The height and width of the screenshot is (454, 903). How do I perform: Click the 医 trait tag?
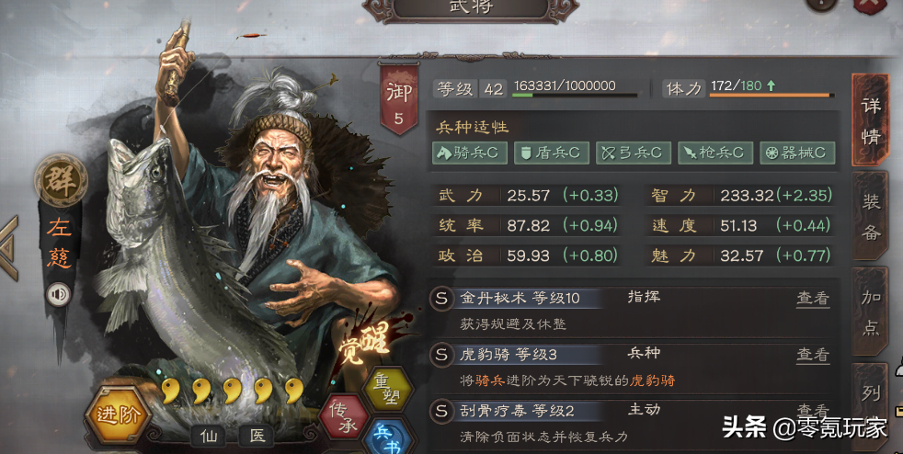pyautogui.click(x=257, y=436)
